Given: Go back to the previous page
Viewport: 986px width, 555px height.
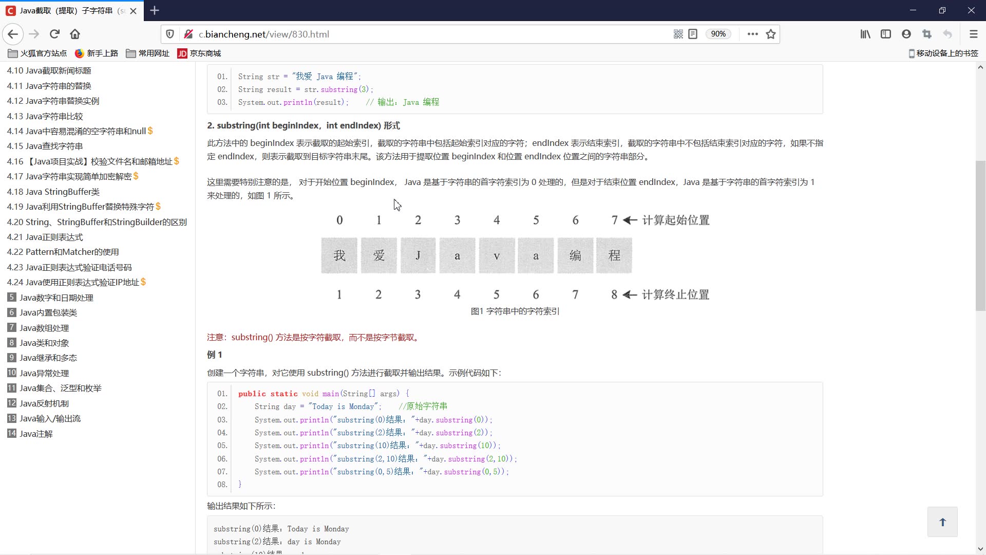Looking at the screenshot, I should click(13, 34).
